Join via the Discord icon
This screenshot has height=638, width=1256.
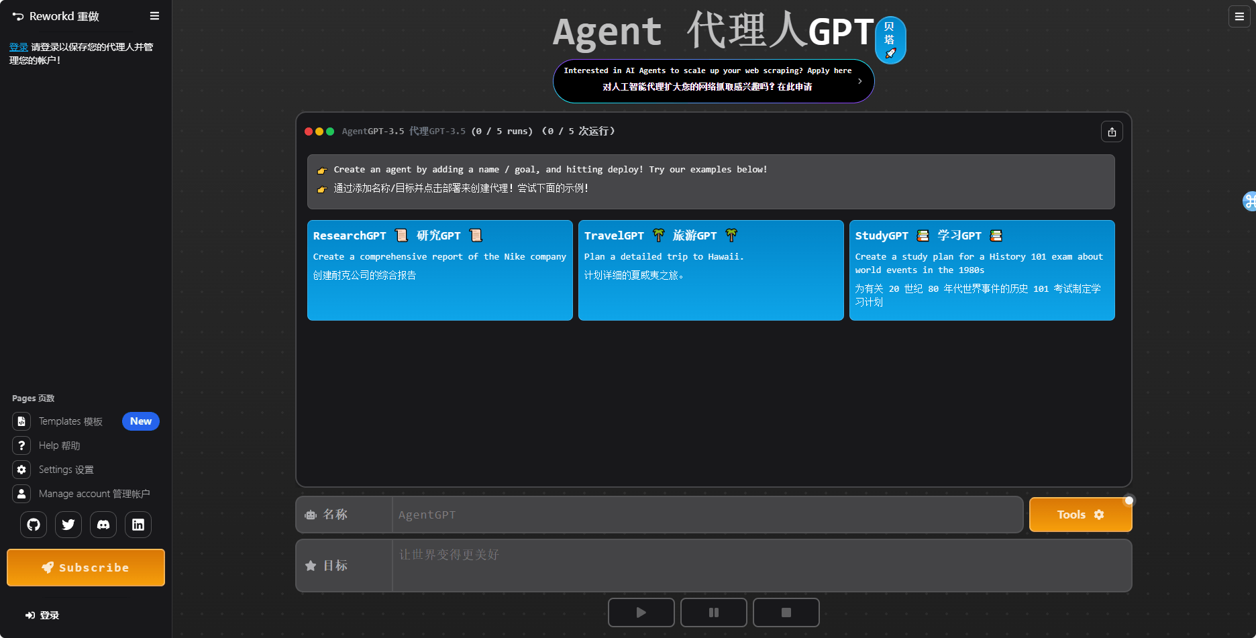click(x=103, y=525)
